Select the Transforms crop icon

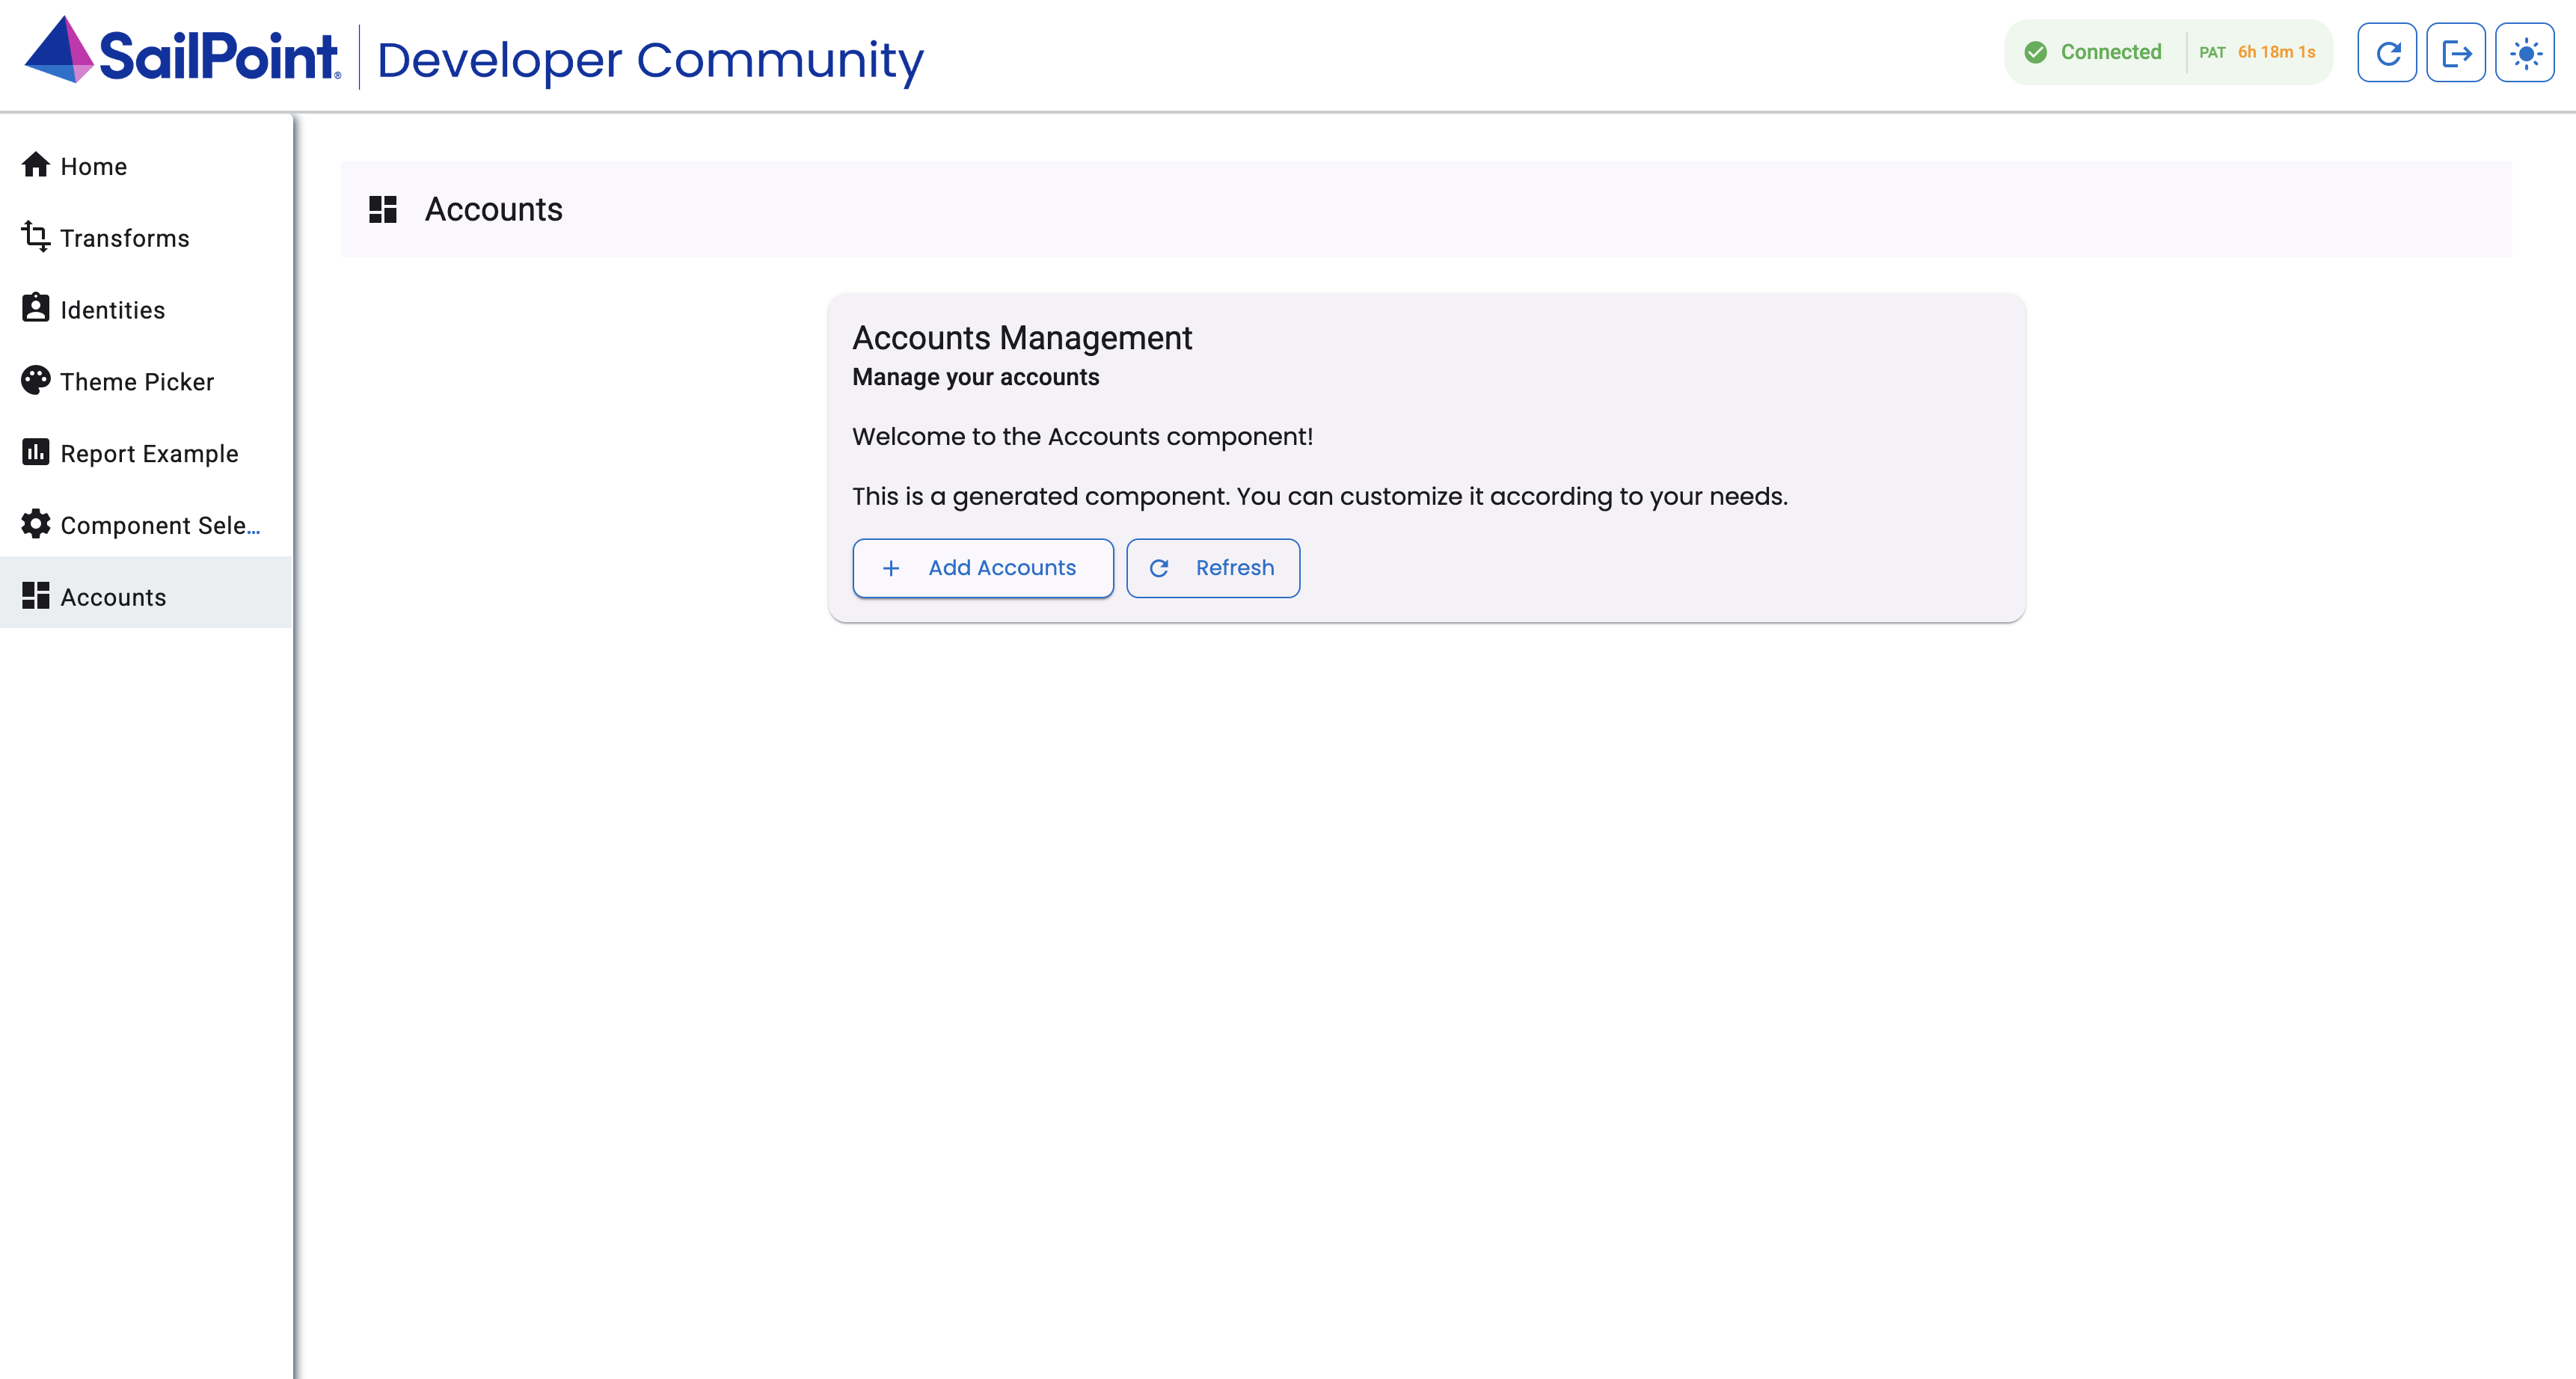35,237
